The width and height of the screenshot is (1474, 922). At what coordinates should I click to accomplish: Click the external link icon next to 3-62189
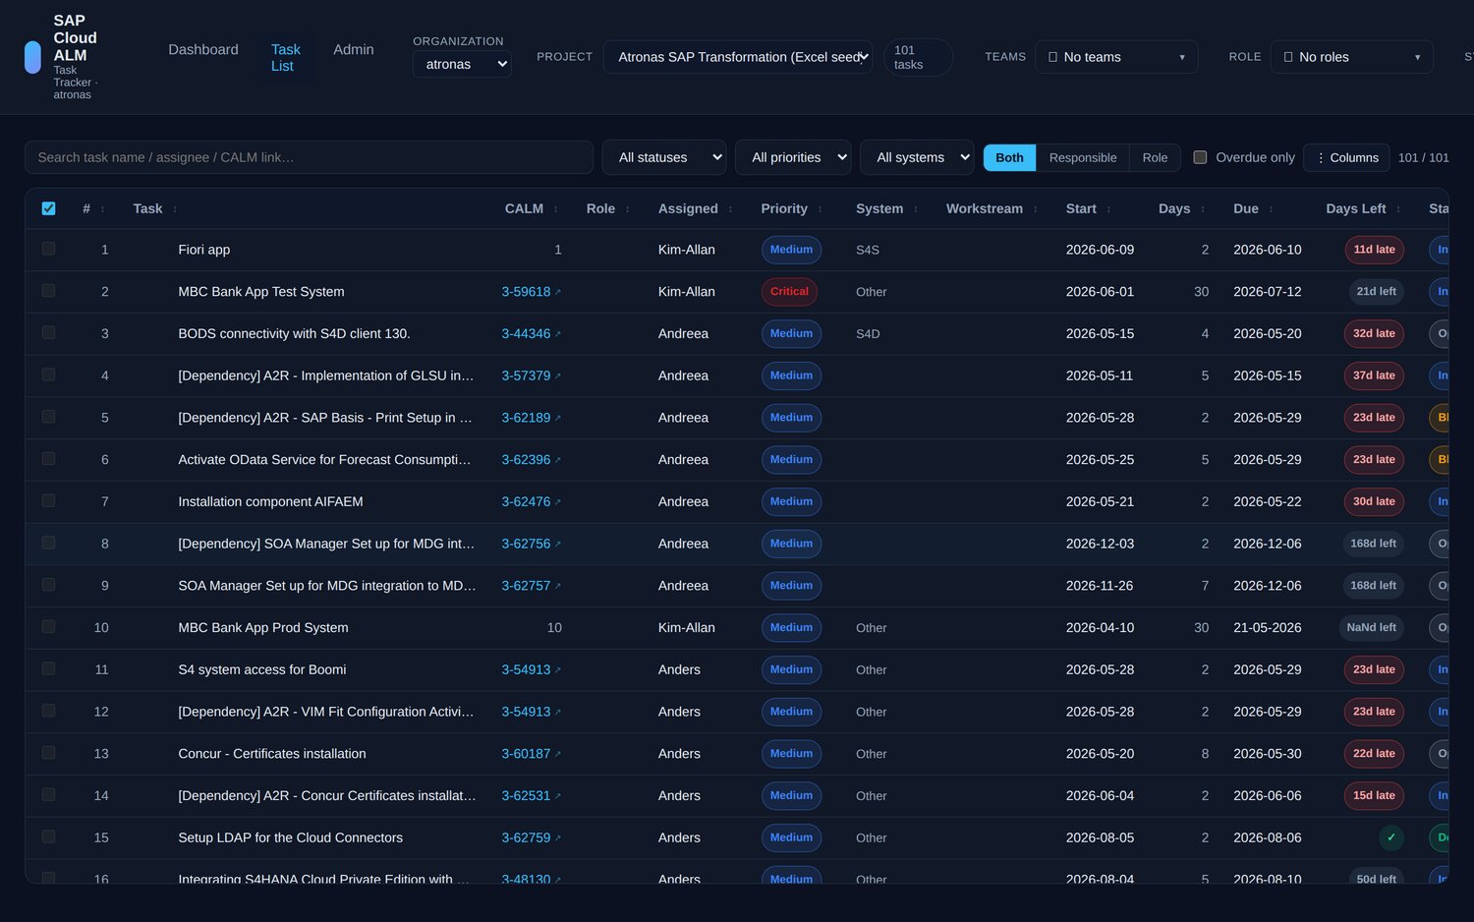coord(558,419)
